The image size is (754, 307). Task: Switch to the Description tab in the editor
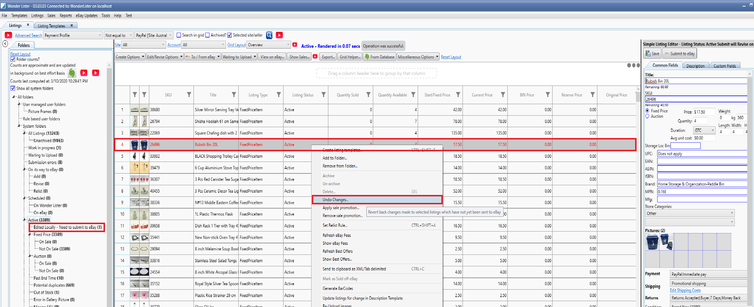(695, 66)
